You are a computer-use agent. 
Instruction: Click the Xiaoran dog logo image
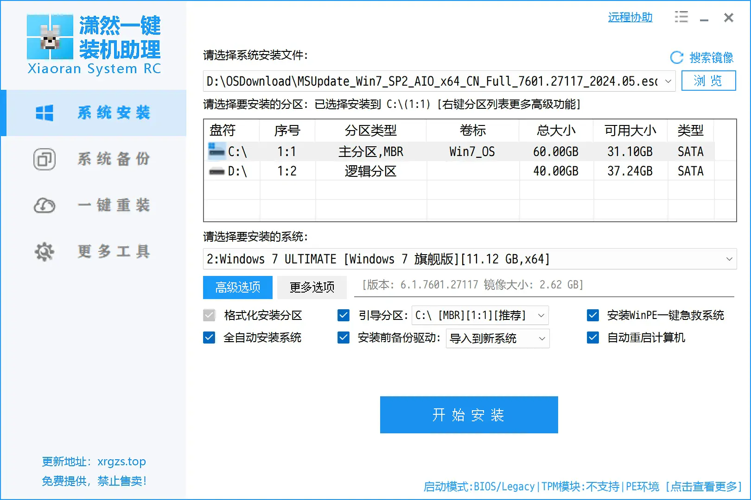[x=50, y=37]
